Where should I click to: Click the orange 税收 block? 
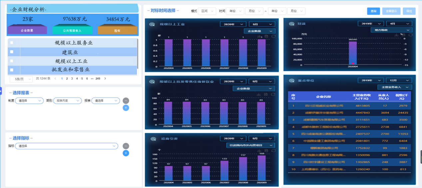117,31
